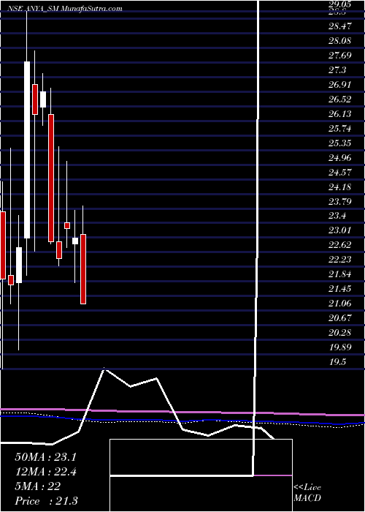Click the Price : 21.3 readout
The height and width of the screenshot is (512, 365).
pos(46,501)
